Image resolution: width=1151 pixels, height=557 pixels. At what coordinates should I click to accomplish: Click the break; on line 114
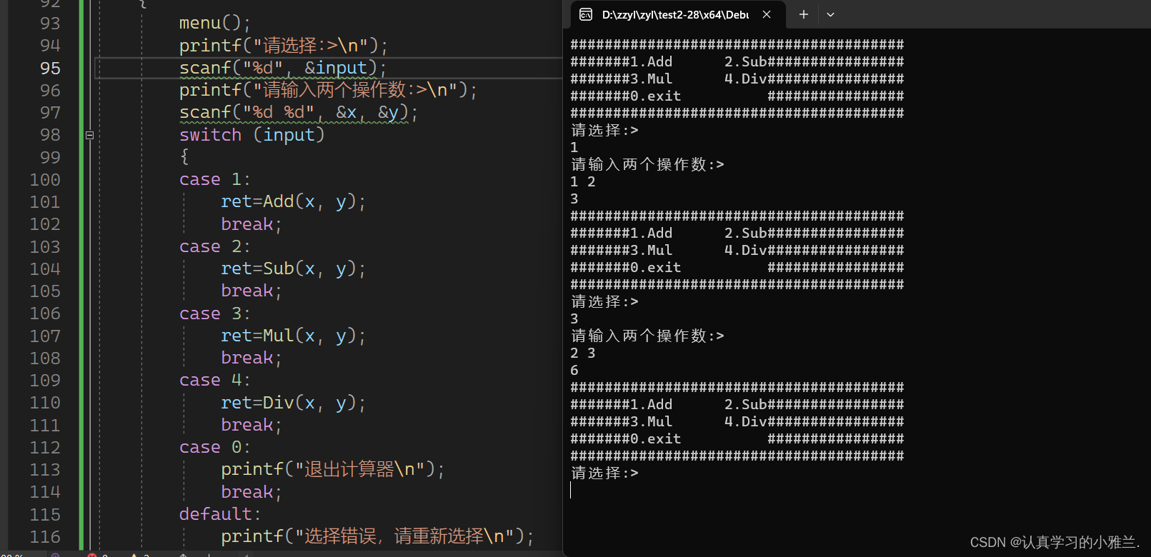click(251, 493)
